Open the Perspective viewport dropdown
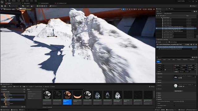 [x=8, y=9]
